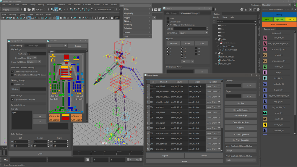The width and height of the screenshot is (297, 167).
Task: Open Move Duplicated Channel Policy Merge dropdown
Action: pyautogui.click(x=241, y=150)
